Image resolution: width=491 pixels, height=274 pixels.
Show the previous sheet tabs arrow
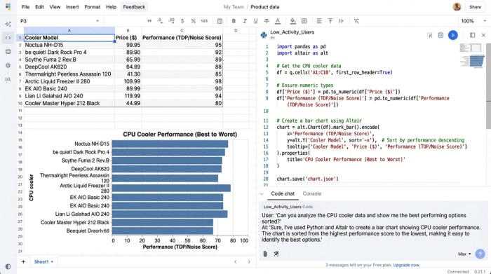(236, 262)
